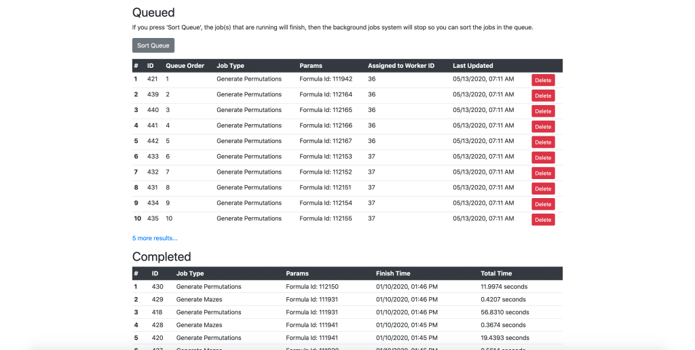Viewport: 695px width, 350px height.
Task: Click the Last Updated column header
Action: click(x=472, y=66)
